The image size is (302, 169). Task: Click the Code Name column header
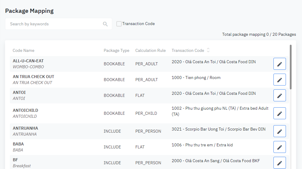point(24,51)
